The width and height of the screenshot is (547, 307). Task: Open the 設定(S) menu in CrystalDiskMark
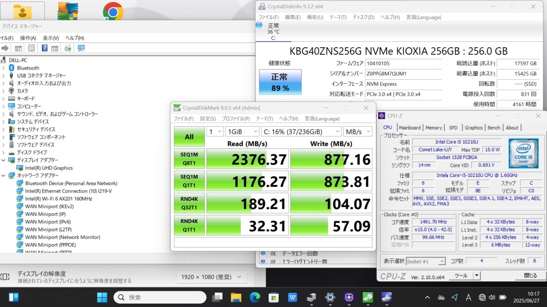pyautogui.click(x=208, y=119)
